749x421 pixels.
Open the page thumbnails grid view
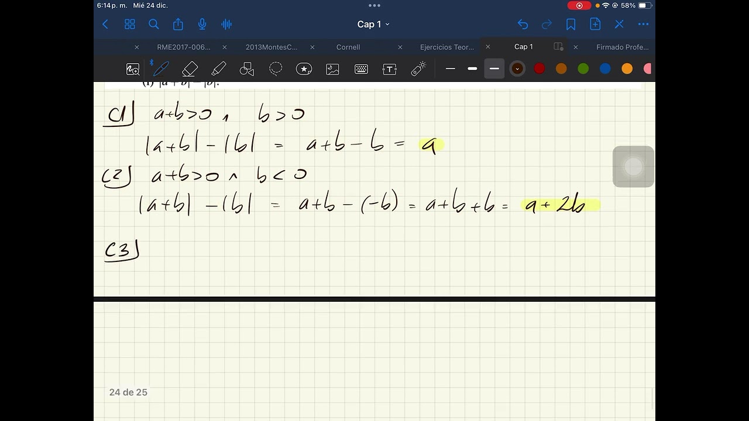[130, 24]
